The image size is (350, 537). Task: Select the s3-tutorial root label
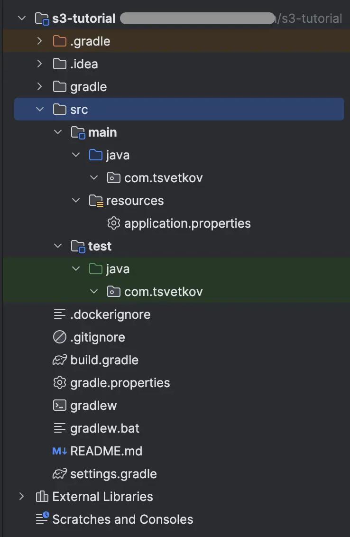(x=84, y=19)
